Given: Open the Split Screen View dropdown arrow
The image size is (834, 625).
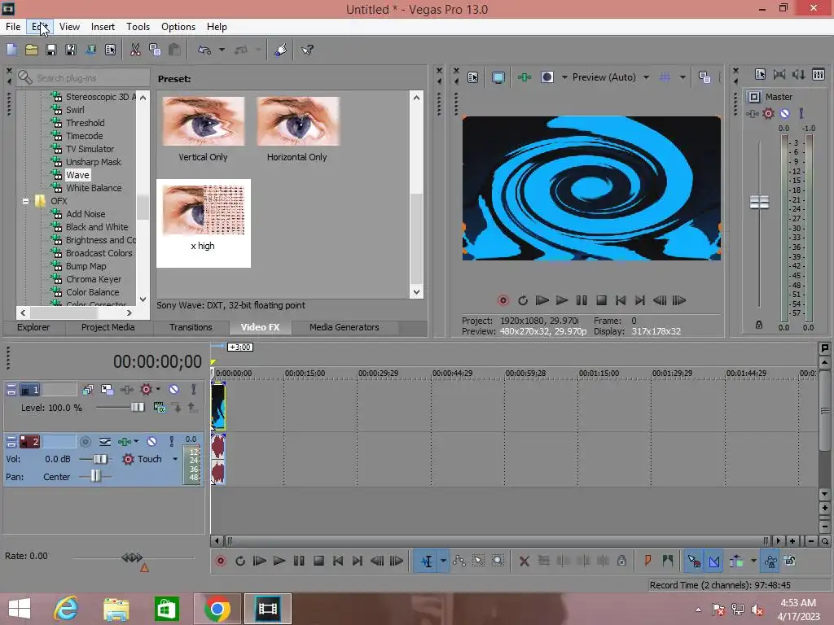Looking at the screenshot, I should [564, 77].
